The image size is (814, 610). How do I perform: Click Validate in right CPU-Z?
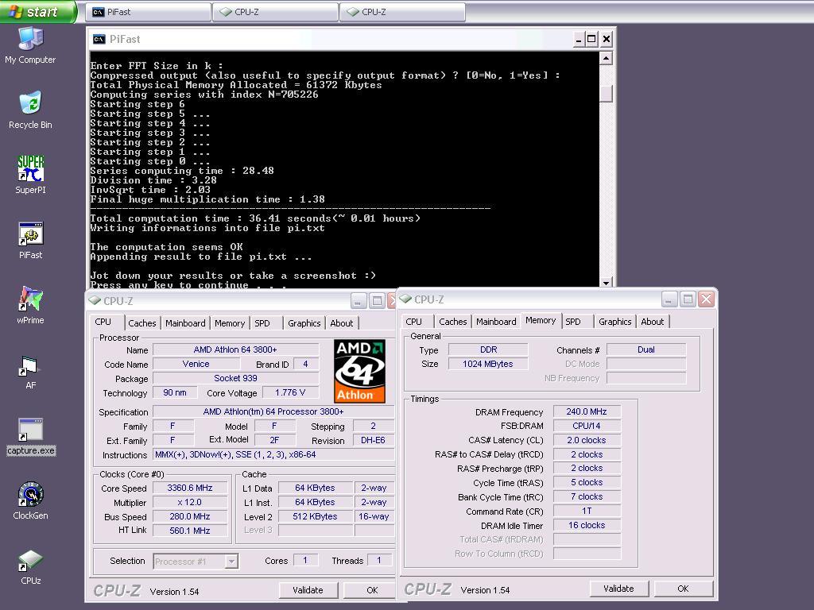(618, 589)
